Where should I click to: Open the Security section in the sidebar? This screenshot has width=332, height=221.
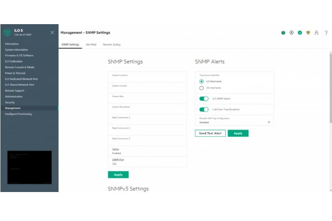click(x=10, y=102)
